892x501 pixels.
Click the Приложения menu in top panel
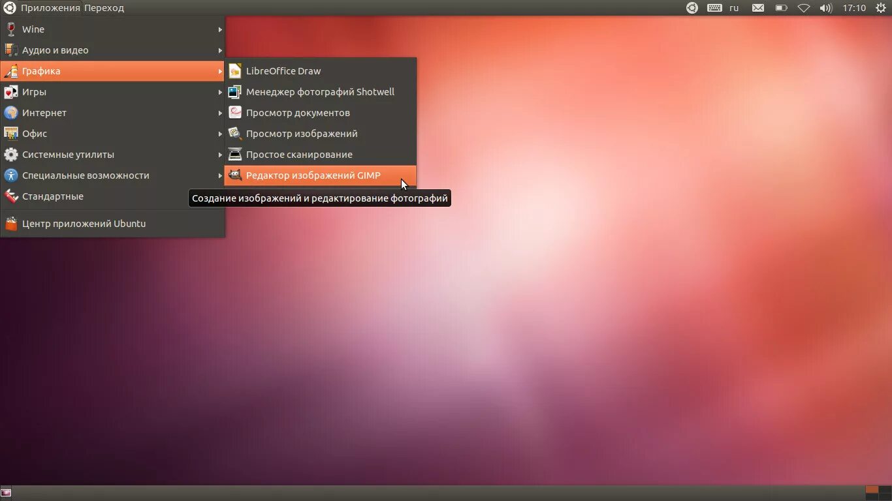pyautogui.click(x=50, y=8)
